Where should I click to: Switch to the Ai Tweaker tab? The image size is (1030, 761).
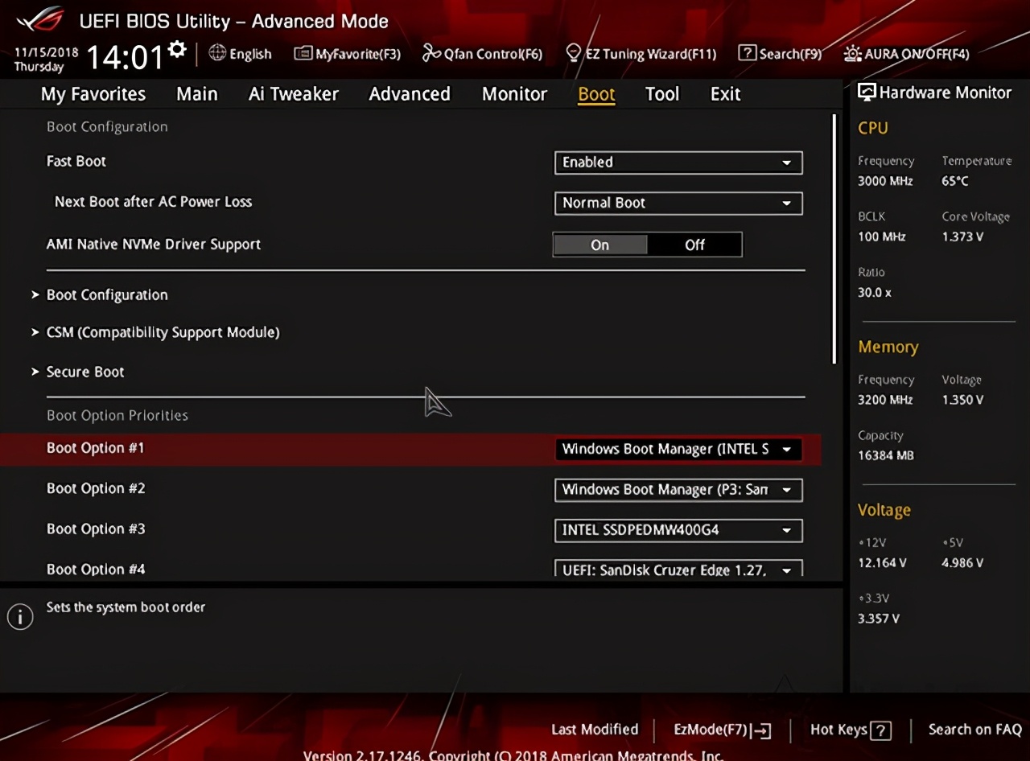pyautogui.click(x=294, y=94)
